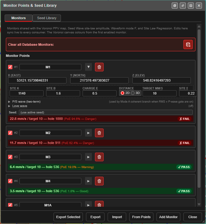Screen dimensions: 206x224
Task: Click the X (East) coordinate field
Action: tap(37, 80)
